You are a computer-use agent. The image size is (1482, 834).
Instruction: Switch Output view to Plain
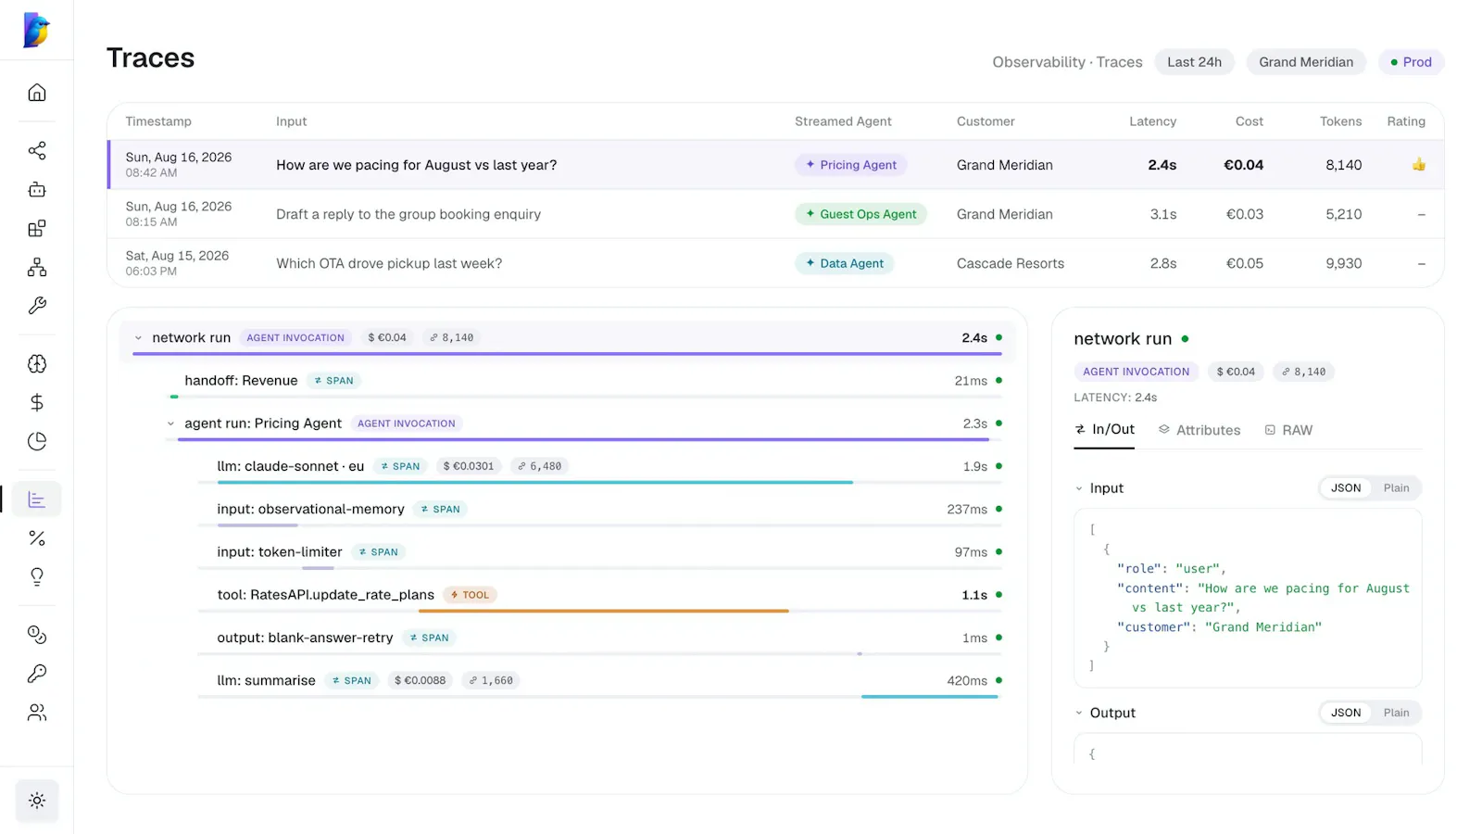click(1396, 713)
